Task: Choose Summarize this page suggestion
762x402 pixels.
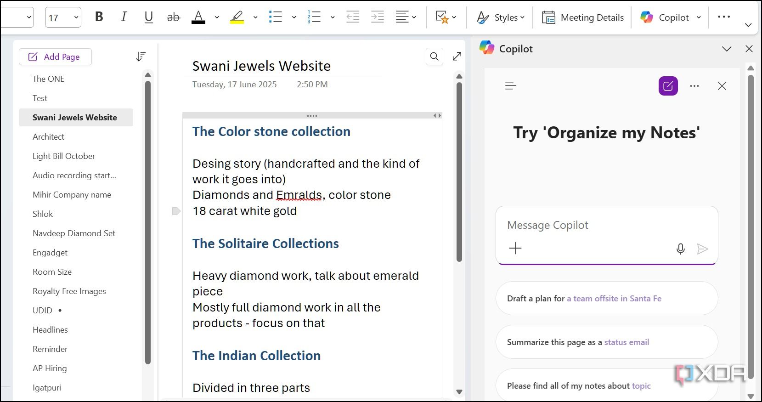Action: 606,342
